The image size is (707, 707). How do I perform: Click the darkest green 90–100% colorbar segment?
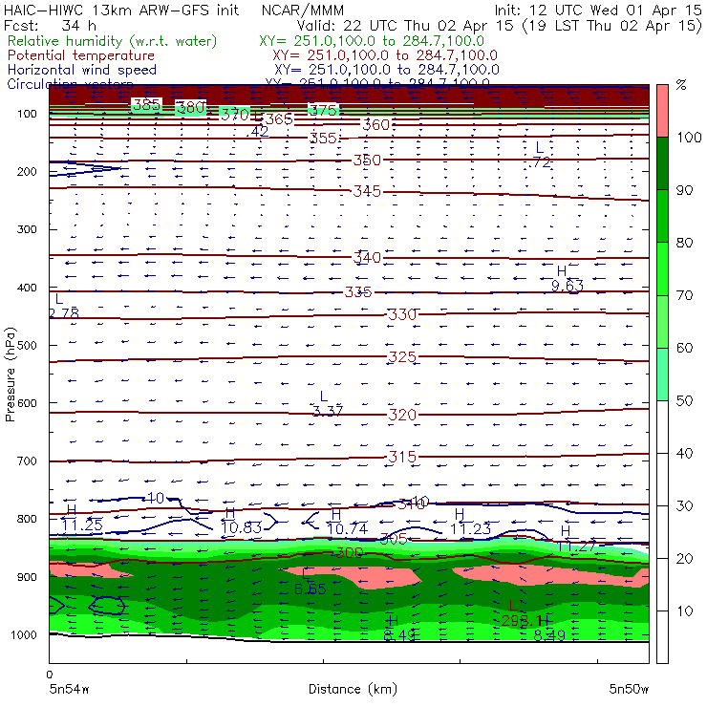pos(662,163)
